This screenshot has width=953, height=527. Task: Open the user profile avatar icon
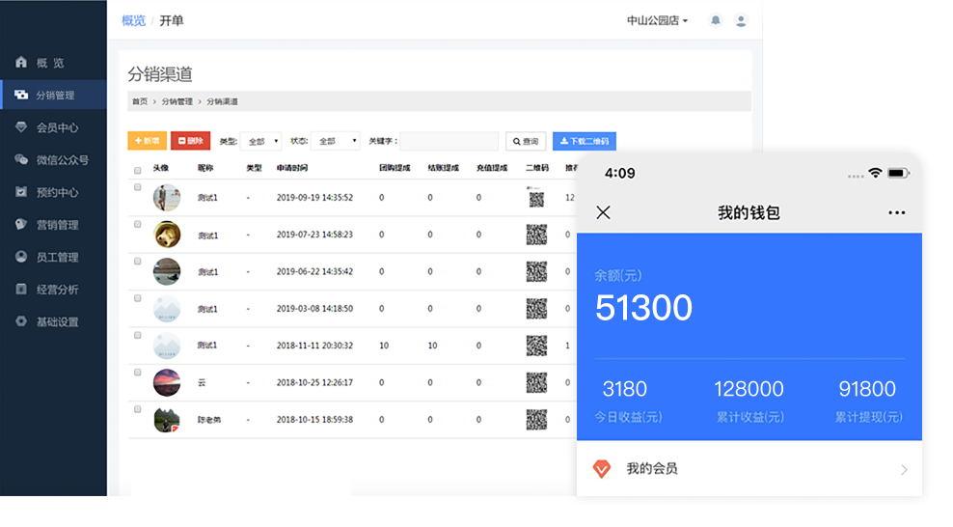[x=741, y=20]
